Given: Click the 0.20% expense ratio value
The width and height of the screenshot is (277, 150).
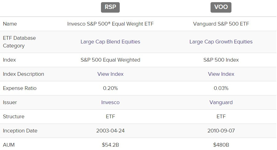Looking at the screenshot, I should coord(110,88).
